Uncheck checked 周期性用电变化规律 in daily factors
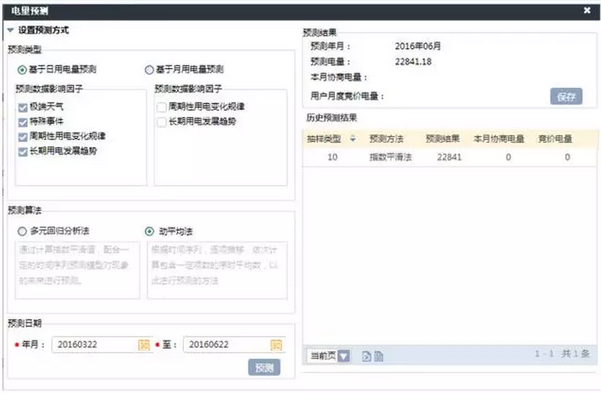The width and height of the screenshot is (601, 394). [x=23, y=137]
